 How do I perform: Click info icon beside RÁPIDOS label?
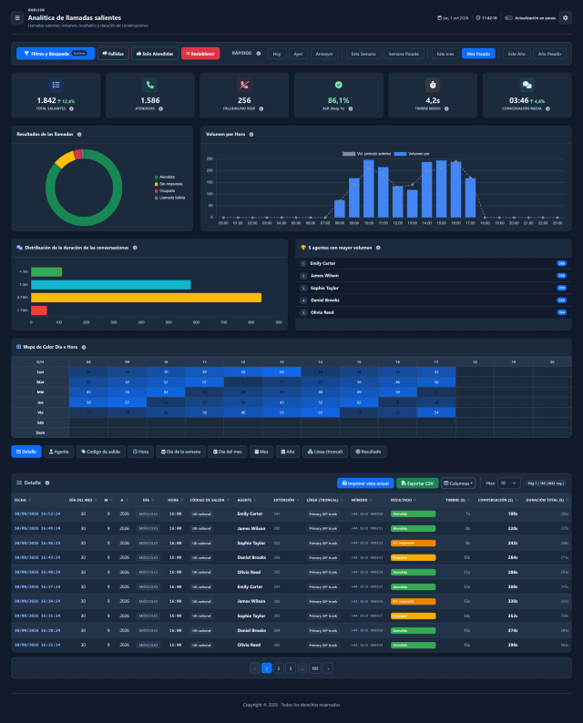click(259, 54)
